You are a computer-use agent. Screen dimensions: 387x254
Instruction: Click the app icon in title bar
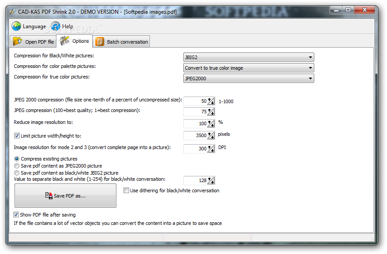(12, 11)
